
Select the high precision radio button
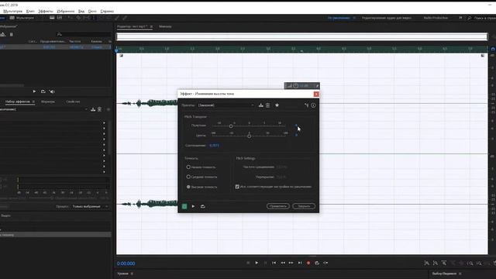[188, 187]
